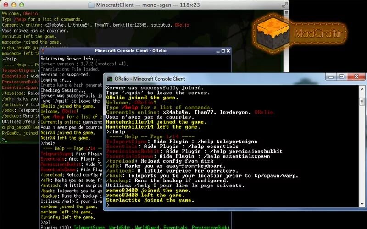Click 'spirutua left the game.' in Mac terminal

[x=29, y=36]
